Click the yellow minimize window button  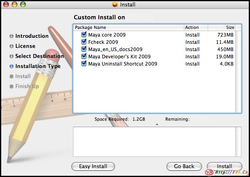[15, 5]
